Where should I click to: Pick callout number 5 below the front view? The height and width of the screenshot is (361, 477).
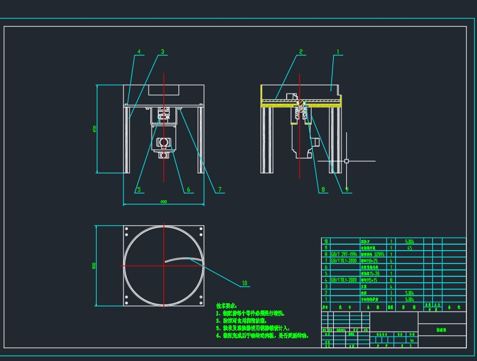coord(139,189)
